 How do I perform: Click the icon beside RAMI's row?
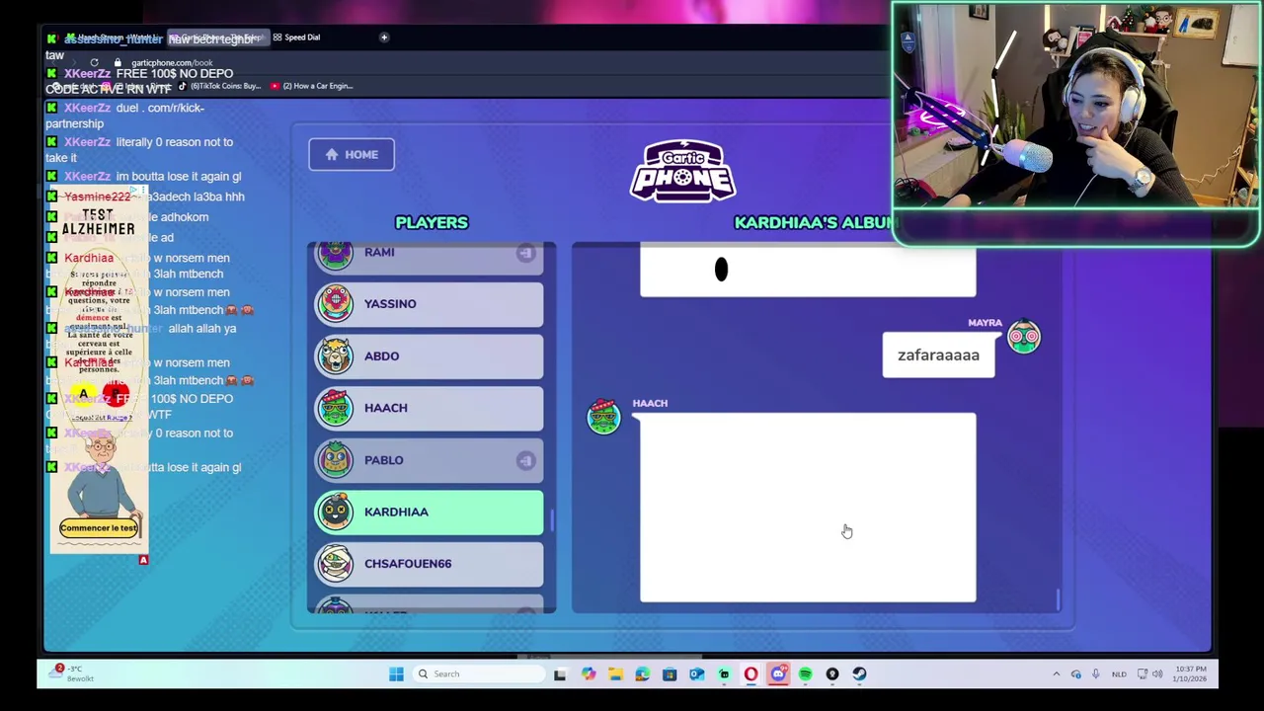point(525,253)
